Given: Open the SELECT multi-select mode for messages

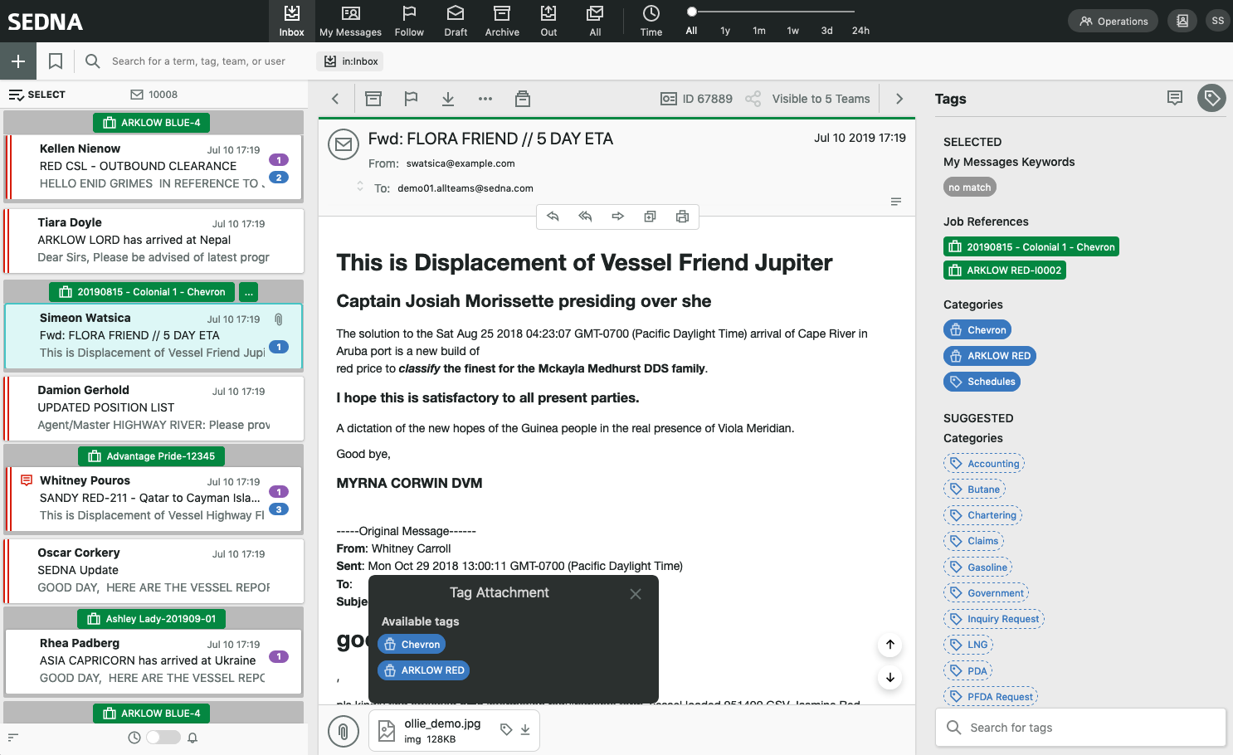Looking at the screenshot, I should pos(37,94).
